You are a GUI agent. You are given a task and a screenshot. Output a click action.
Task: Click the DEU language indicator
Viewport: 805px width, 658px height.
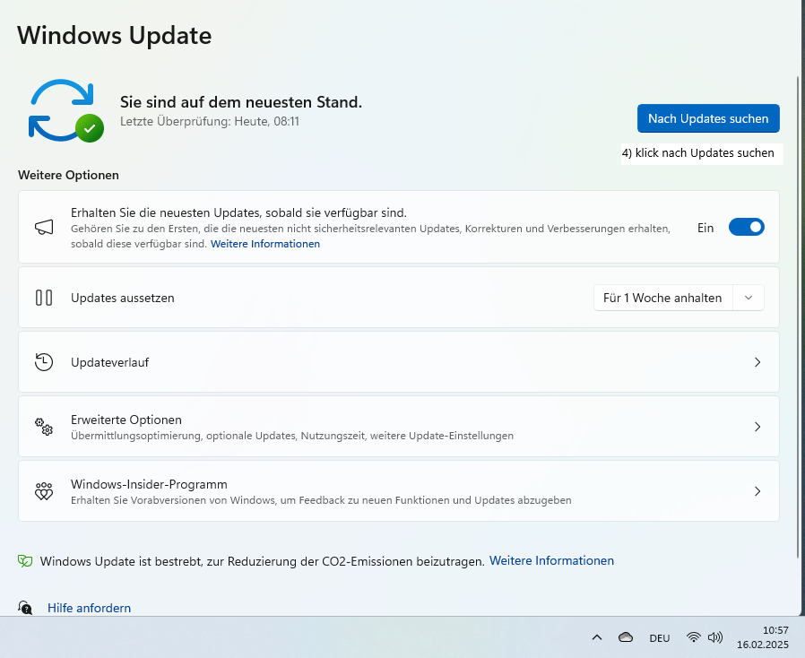(659, 638)
